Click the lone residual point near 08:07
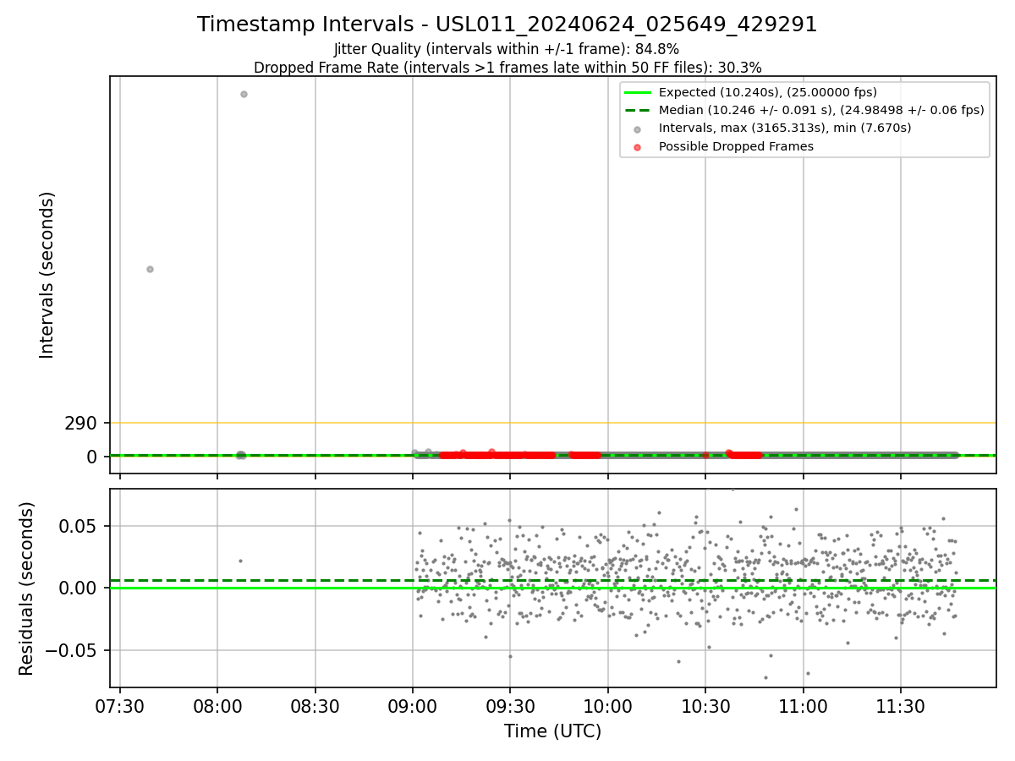This screenshot has width=1015, height=761. (x=240, y=561)
